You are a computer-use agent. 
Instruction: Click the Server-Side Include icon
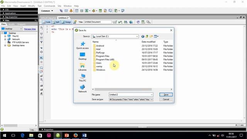[x=105, y=11]
